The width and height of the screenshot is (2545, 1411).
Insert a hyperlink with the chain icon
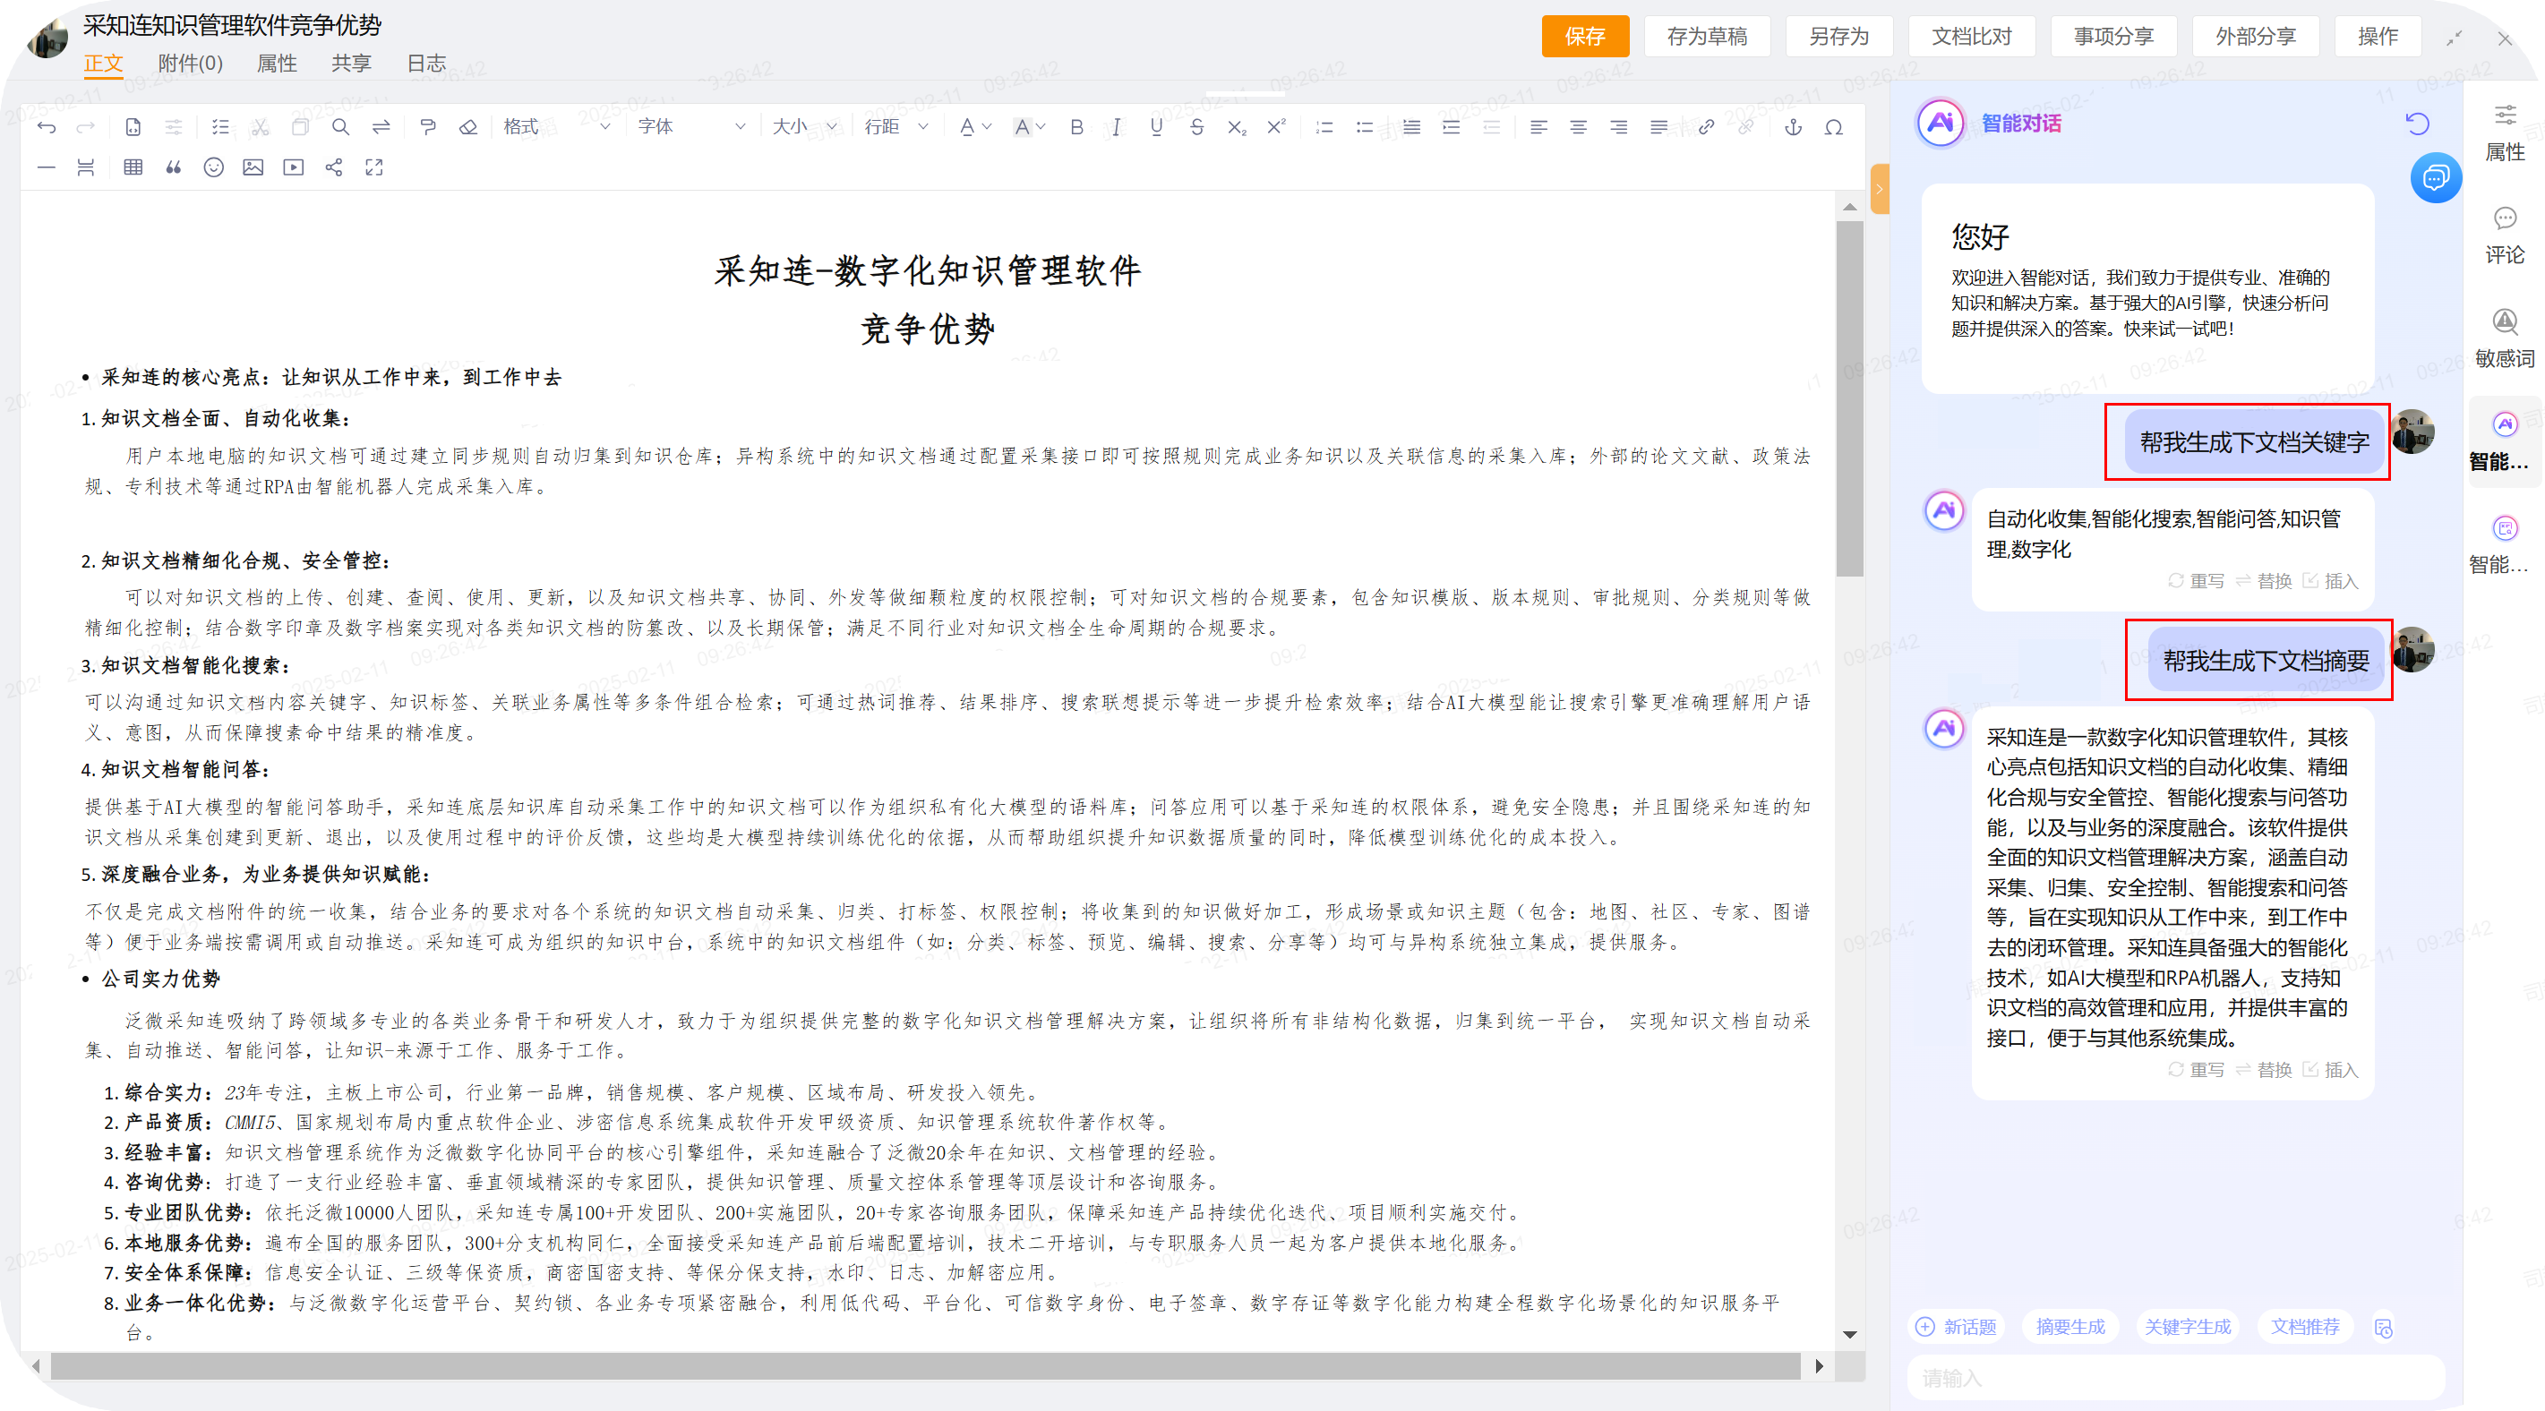[x=1706, y=127]
